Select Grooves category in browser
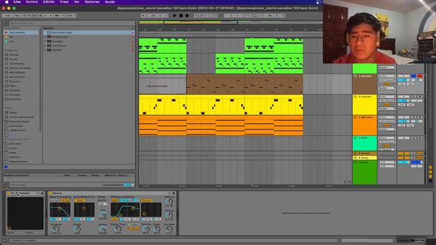 14,95
